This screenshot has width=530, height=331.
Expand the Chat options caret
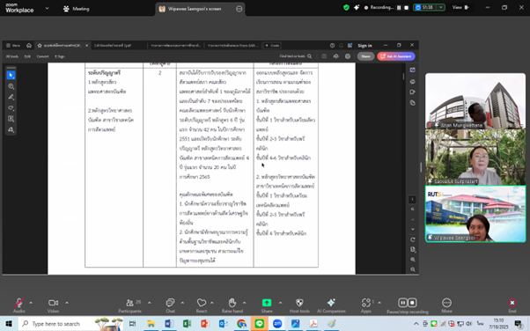pyautogui.click(x=182, y=303)
